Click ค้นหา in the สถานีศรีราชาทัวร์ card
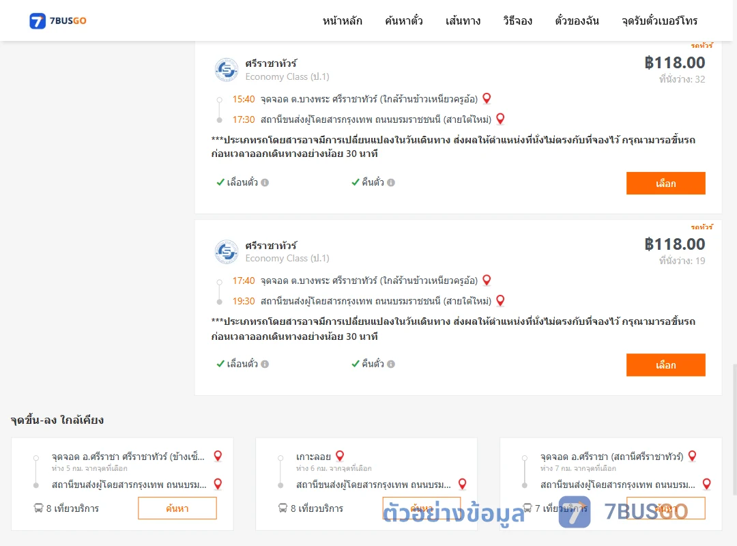Viewport: 737px width, 546px height. pyautogui.click(x=666, y=508)
